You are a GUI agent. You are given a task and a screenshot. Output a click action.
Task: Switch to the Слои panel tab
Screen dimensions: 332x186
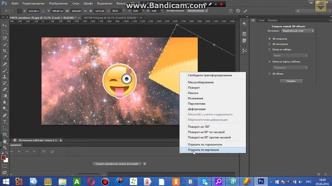[261, 20]
